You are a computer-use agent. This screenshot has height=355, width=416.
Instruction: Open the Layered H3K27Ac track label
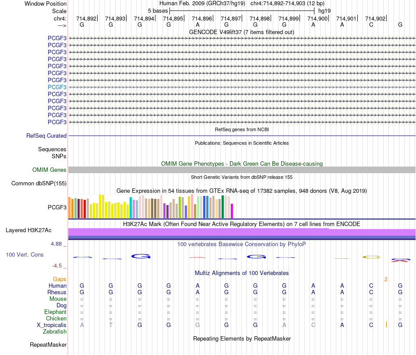28,230
